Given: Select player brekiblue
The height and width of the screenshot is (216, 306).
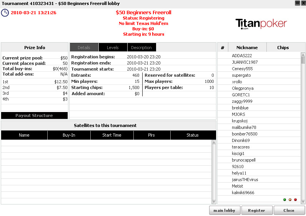Looking at the screenshot, I should pyautogui.click(x=259, y=108).
